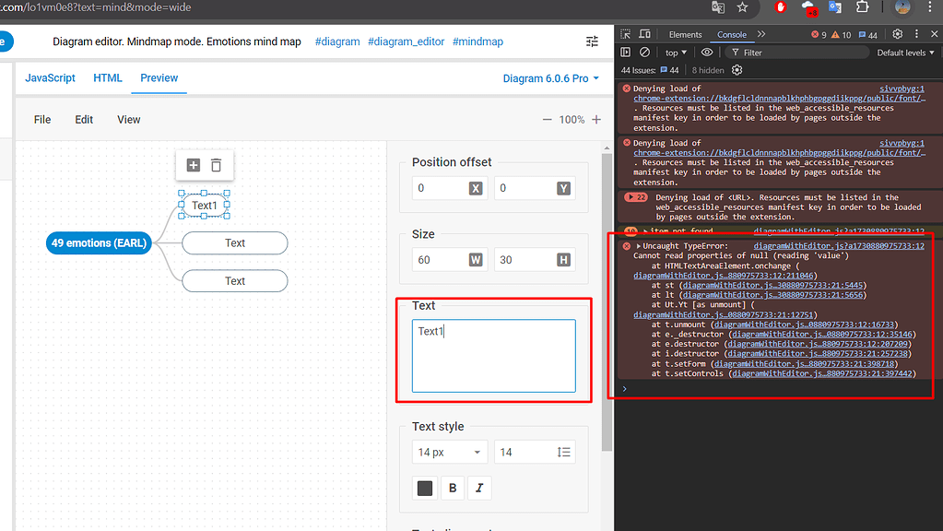Open the Default levels dropdown

point(905,53)
